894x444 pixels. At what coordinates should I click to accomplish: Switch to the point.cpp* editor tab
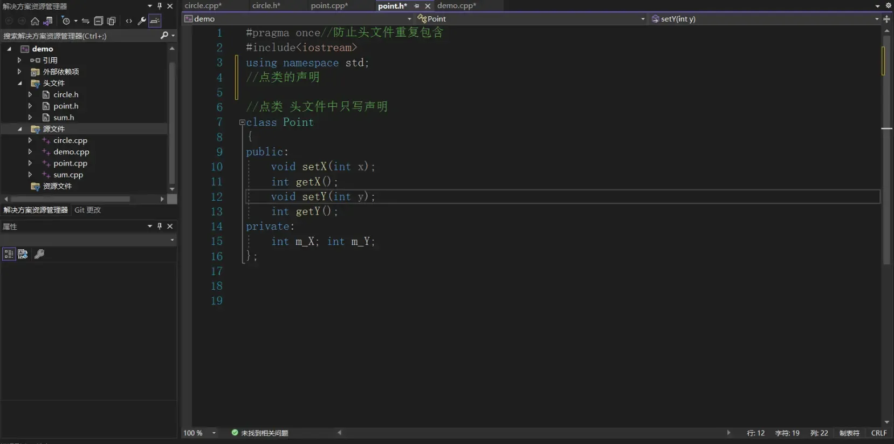point(329,5)
